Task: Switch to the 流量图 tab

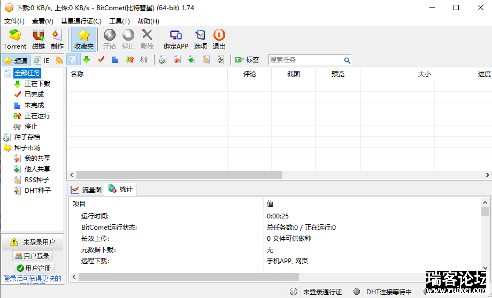Action: [86, 190]
